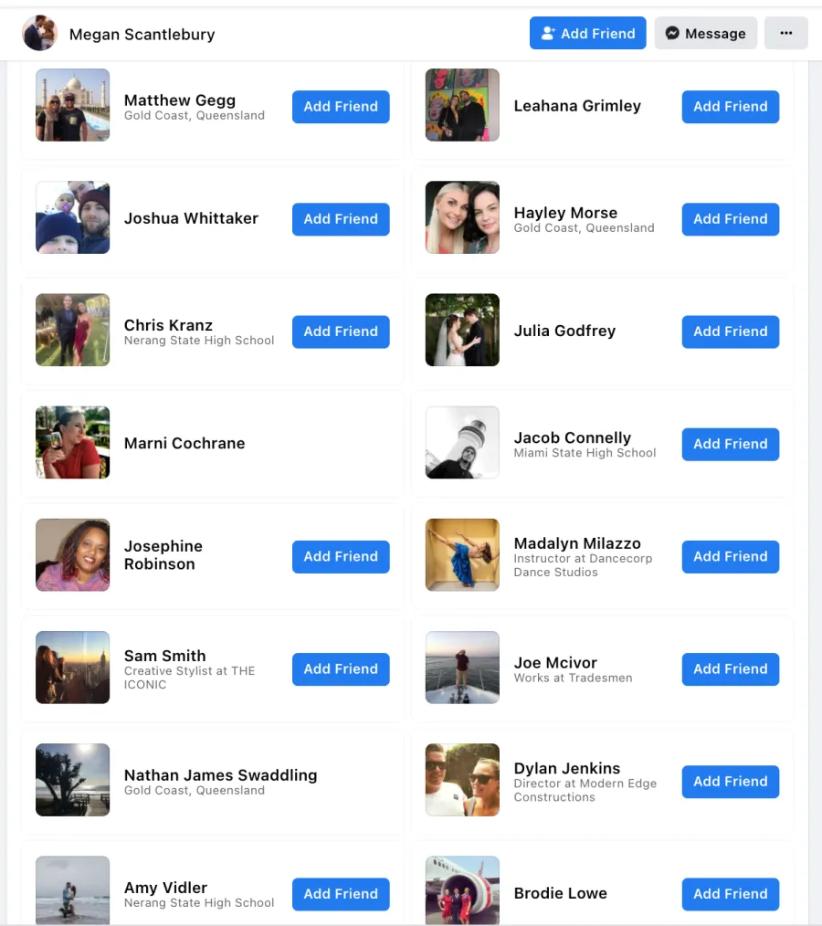Open Jacob Connelly's lighthouse profile photo

coord(462,442)
